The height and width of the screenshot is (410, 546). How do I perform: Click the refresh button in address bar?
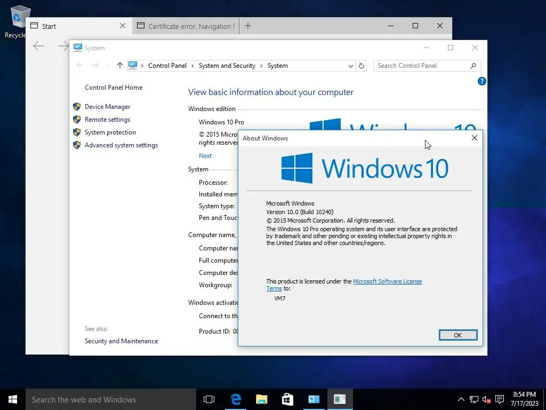(362, 66)
